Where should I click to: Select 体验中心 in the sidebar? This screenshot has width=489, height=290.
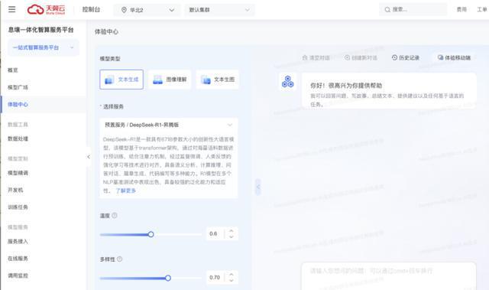coord(18,105)
